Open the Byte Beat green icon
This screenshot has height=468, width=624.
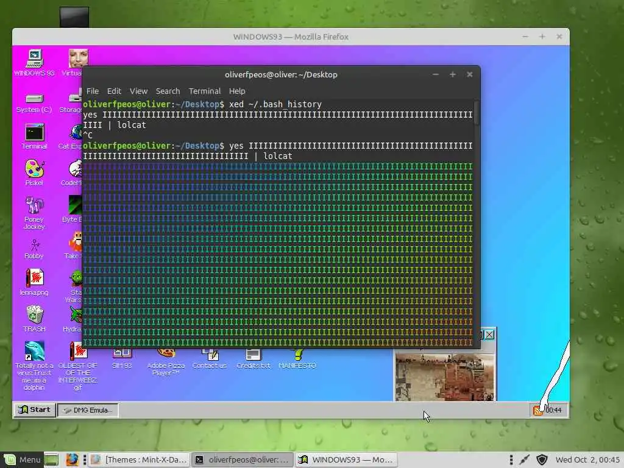pyautogui.click(x=73, y=208)
